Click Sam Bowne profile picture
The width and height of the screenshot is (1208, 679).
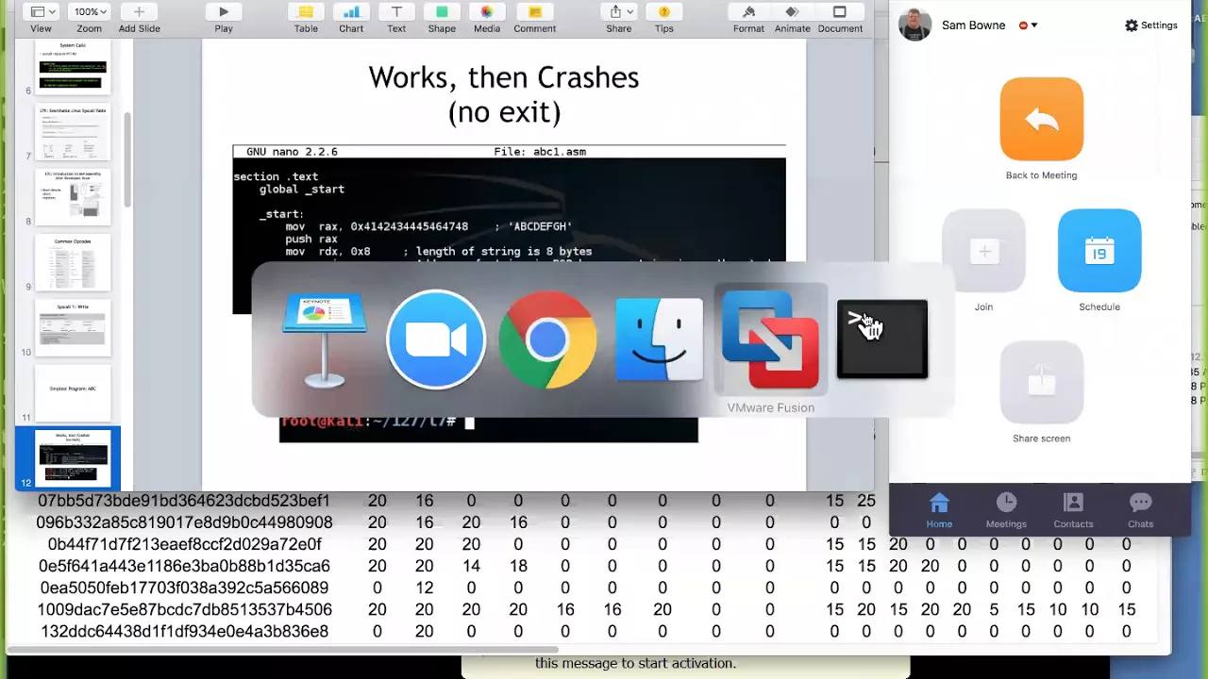[x=914, y=25]
